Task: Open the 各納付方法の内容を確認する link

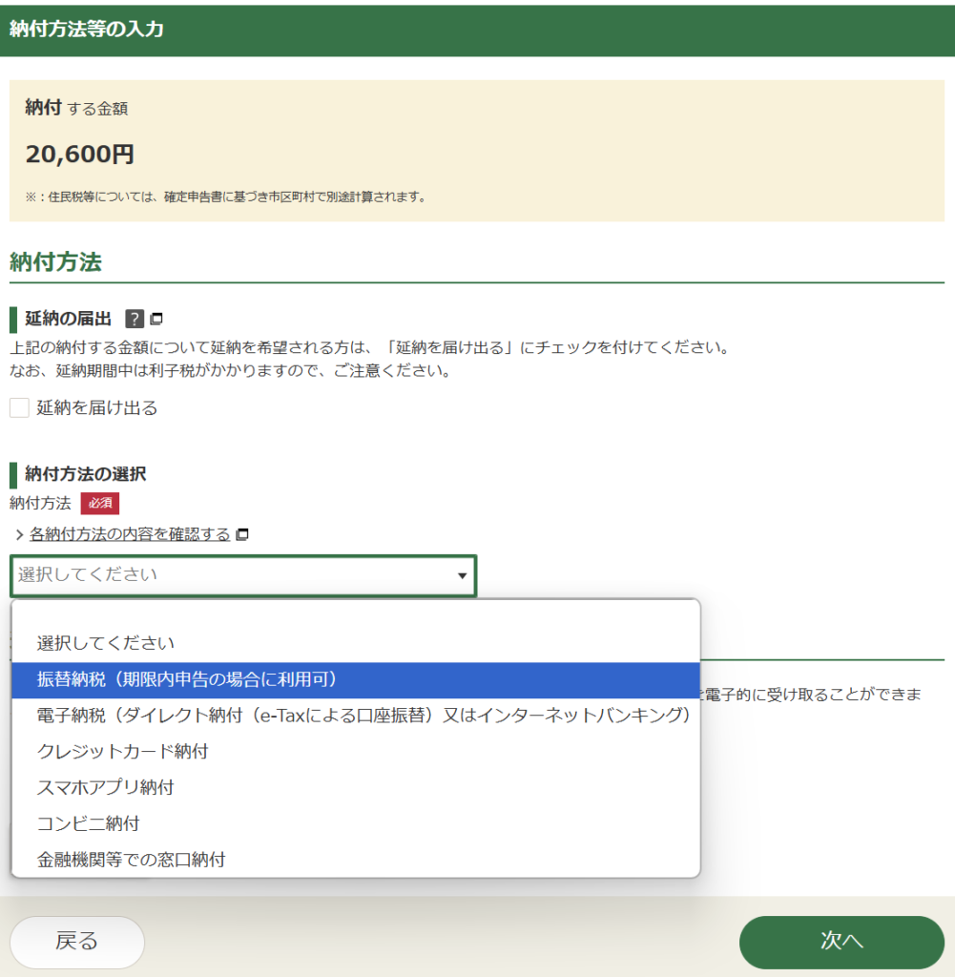Action: click(x=130, y=534)
